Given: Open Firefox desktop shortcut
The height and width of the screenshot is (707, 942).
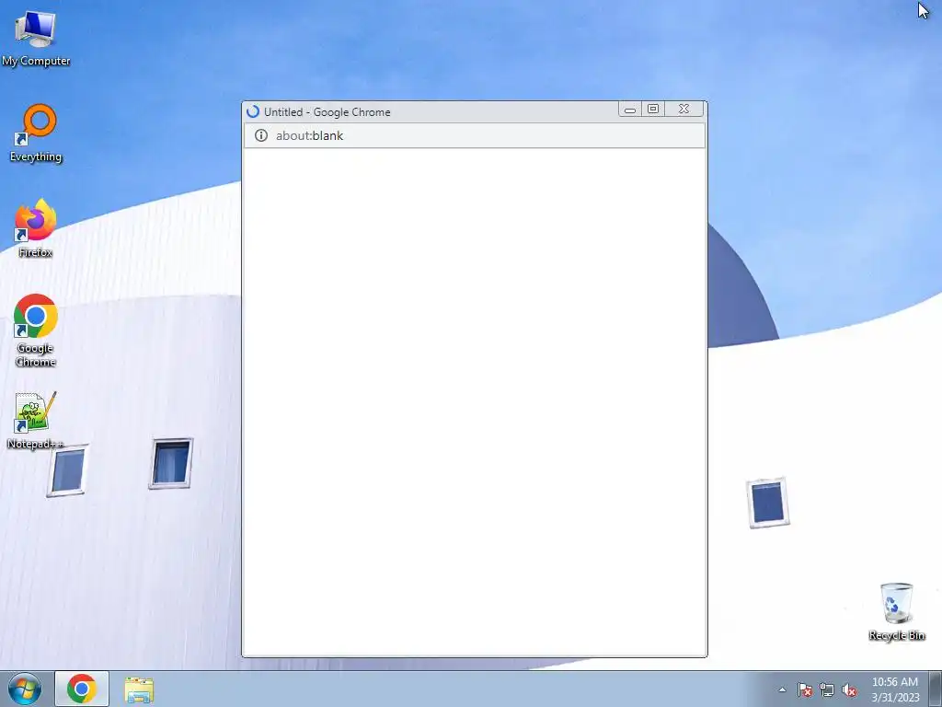Looking at the screenshot, I should [x=36, y=228].
